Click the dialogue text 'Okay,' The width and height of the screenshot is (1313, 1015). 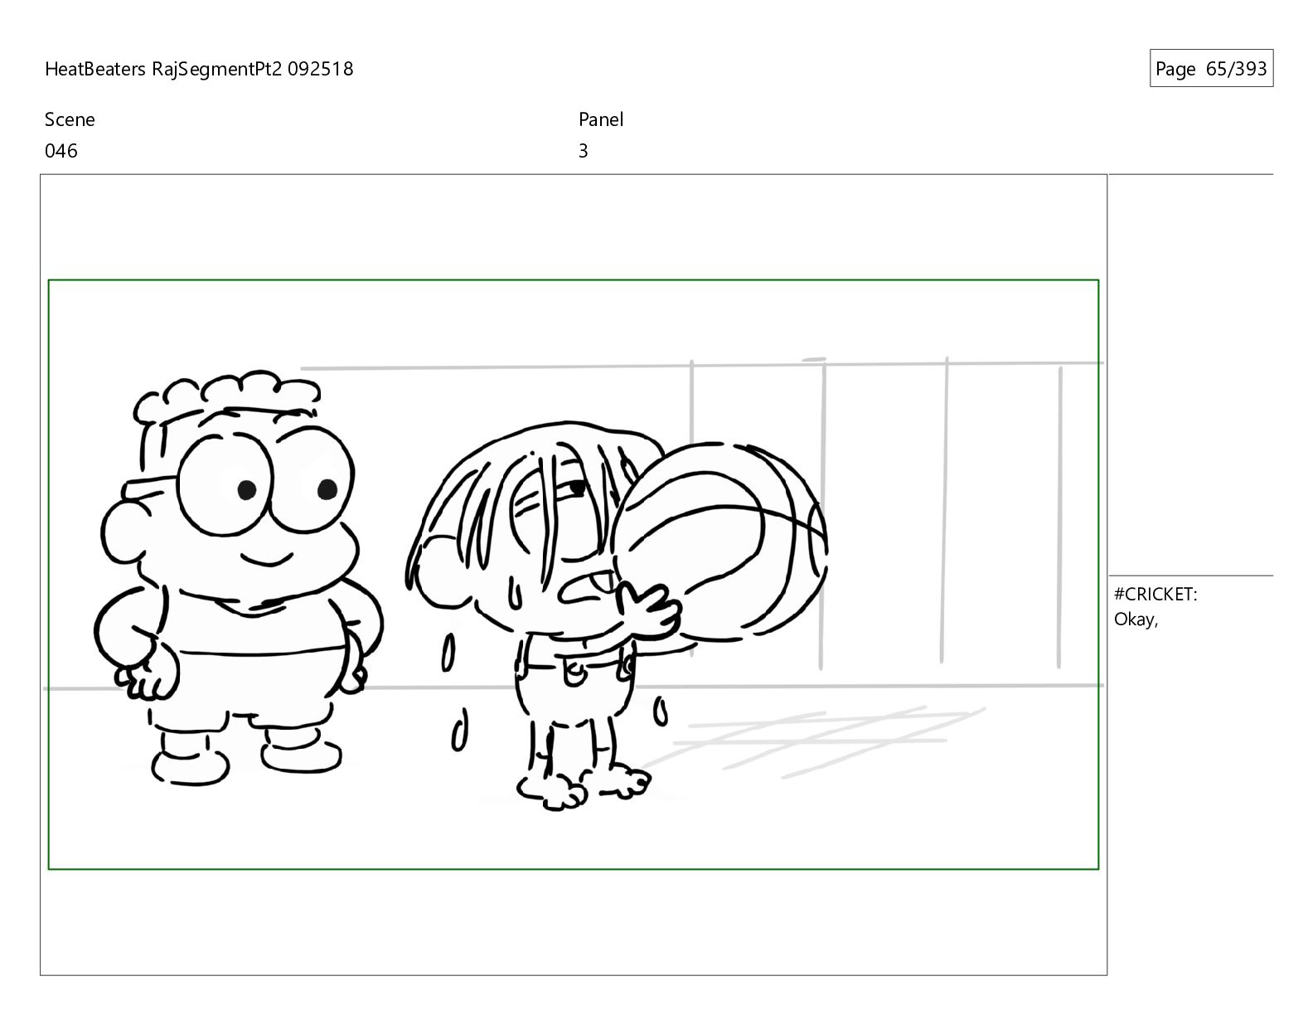pos(1136,619)
